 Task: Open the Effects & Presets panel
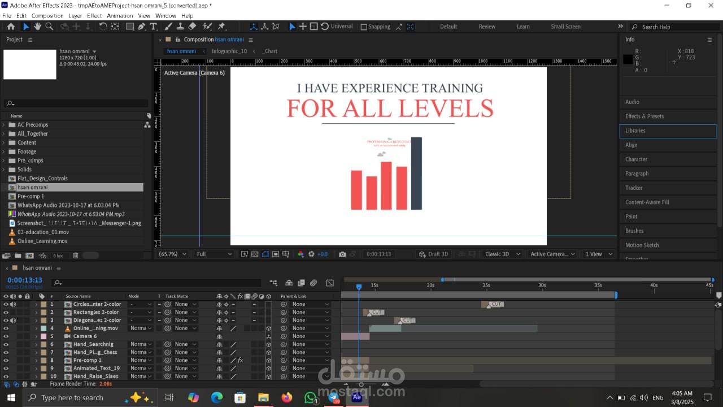tap(644, 116)
